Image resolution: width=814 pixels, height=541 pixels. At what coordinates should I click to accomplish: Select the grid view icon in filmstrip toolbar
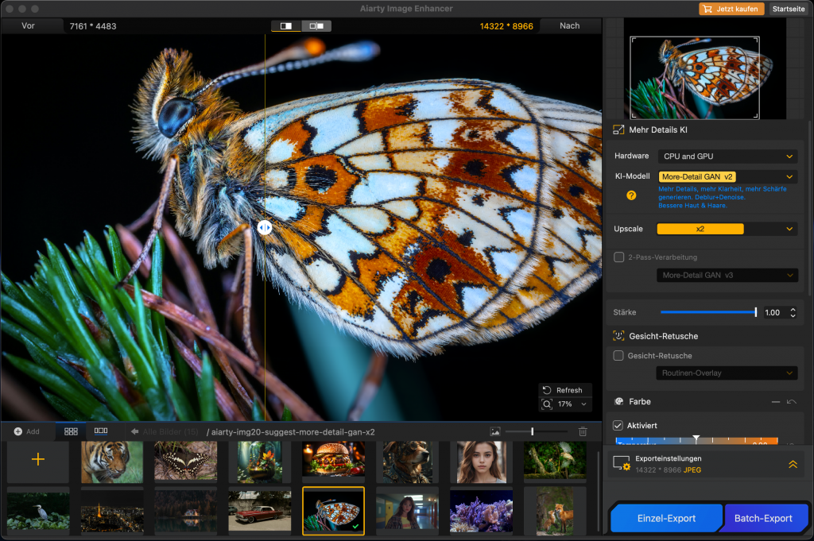(70, 431)
